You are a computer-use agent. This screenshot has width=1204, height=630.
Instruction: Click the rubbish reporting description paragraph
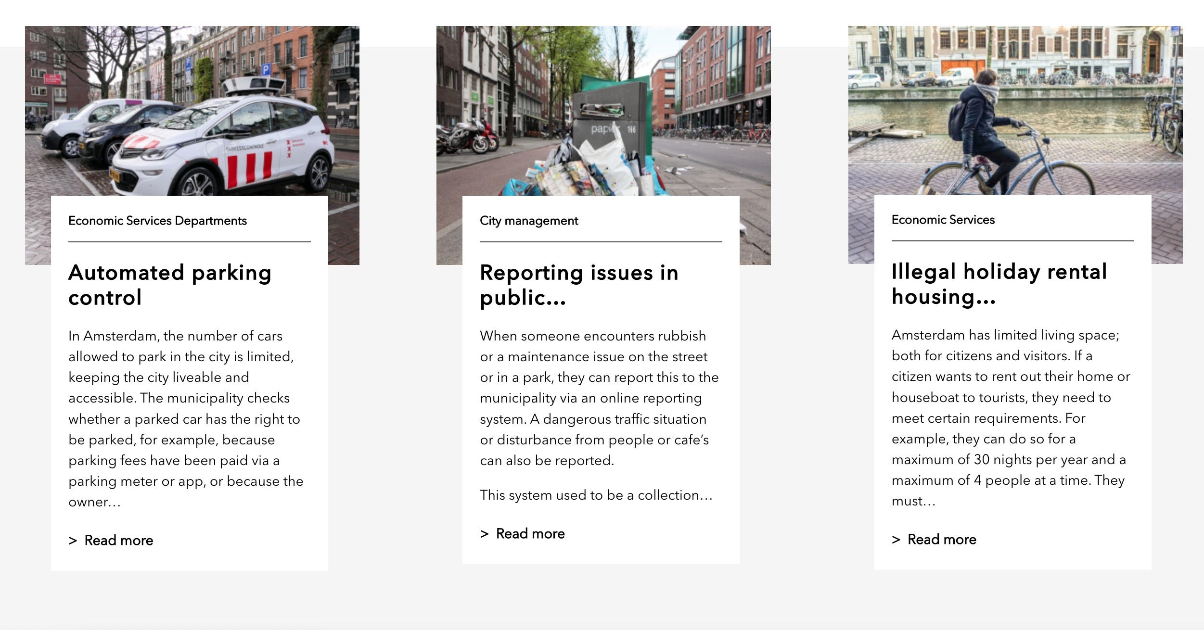[x=599, y=398]
